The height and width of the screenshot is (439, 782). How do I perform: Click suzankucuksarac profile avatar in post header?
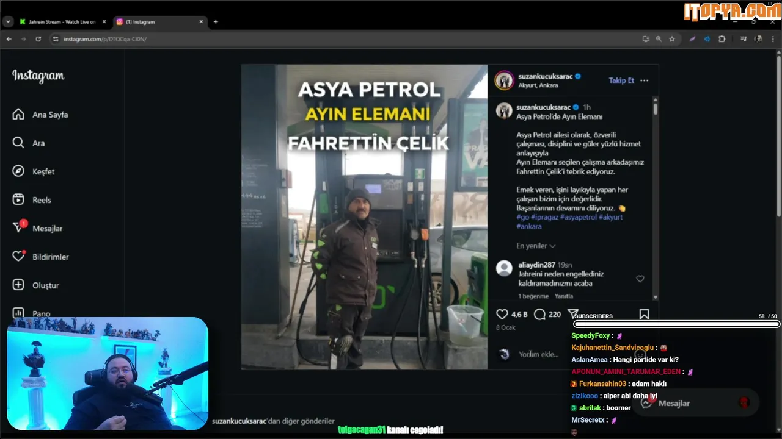504,80
